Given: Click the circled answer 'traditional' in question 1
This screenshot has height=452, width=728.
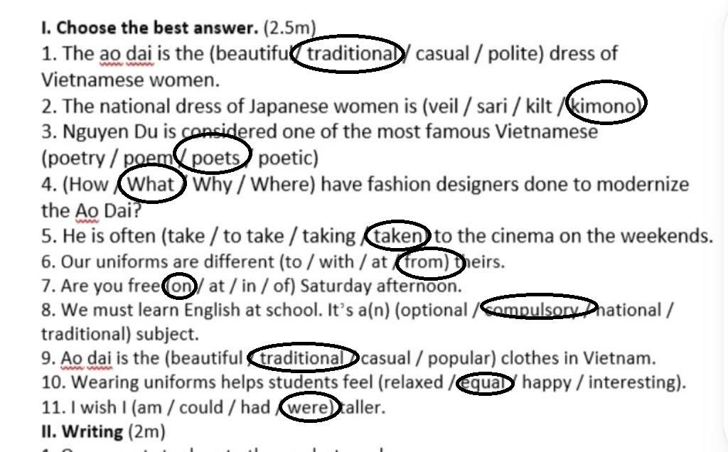Looking at the screenshot, I should click(x=350, y=53).
